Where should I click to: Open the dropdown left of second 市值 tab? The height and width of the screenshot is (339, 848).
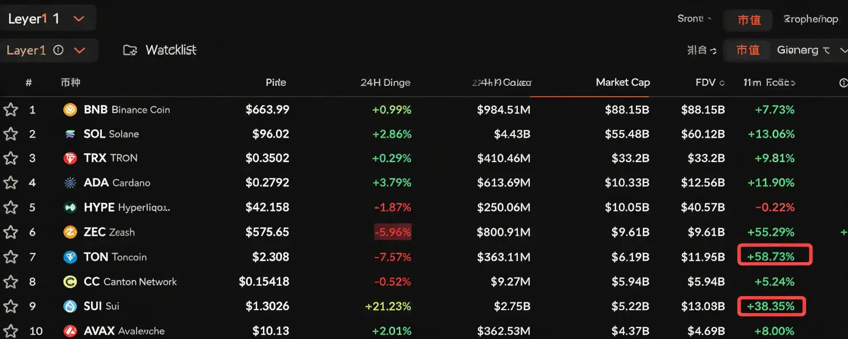pyautogui.click(x=702, y=50)
